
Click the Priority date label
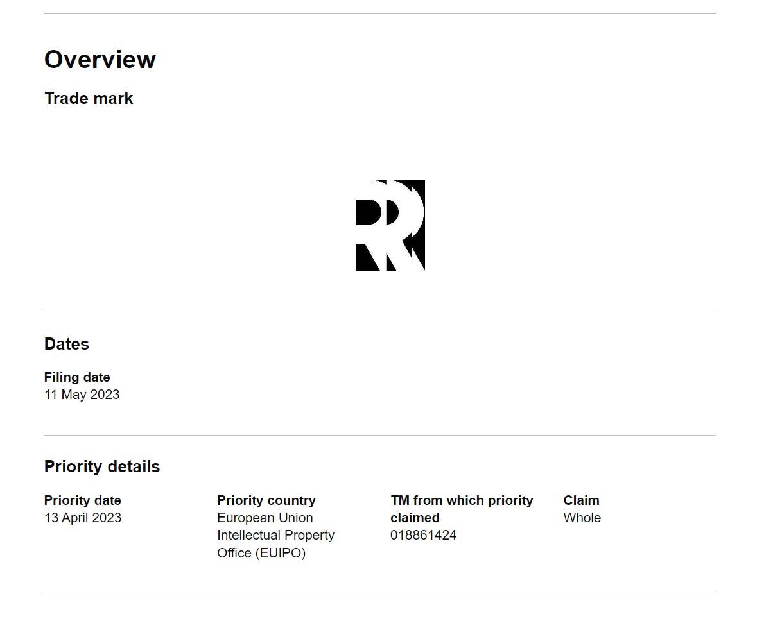point(82,500)
